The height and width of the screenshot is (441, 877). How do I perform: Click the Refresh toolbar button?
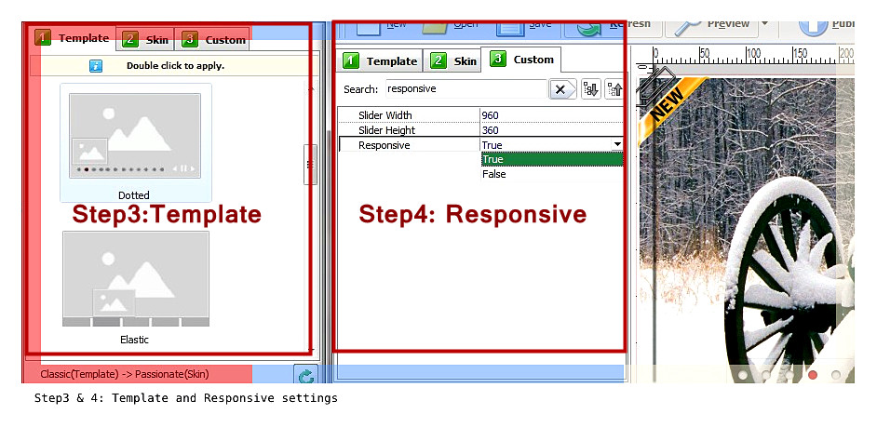coord(613,27)
